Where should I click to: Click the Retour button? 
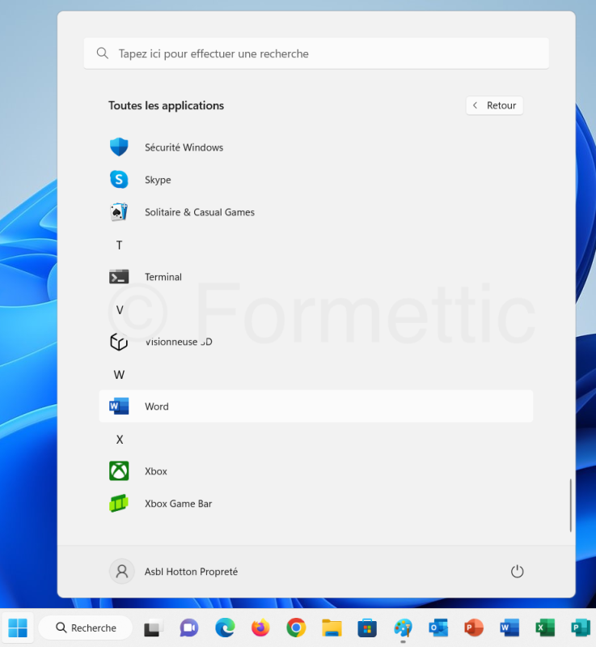494,105
